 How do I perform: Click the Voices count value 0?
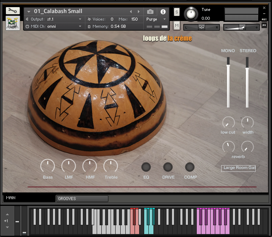pyautogui.click(x=112, y=19)
